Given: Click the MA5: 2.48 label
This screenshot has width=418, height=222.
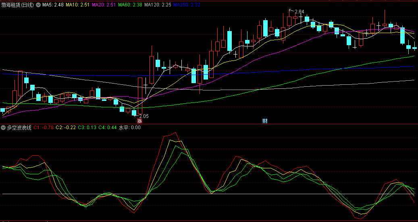Looking at the screenshot, I should 53,5.
